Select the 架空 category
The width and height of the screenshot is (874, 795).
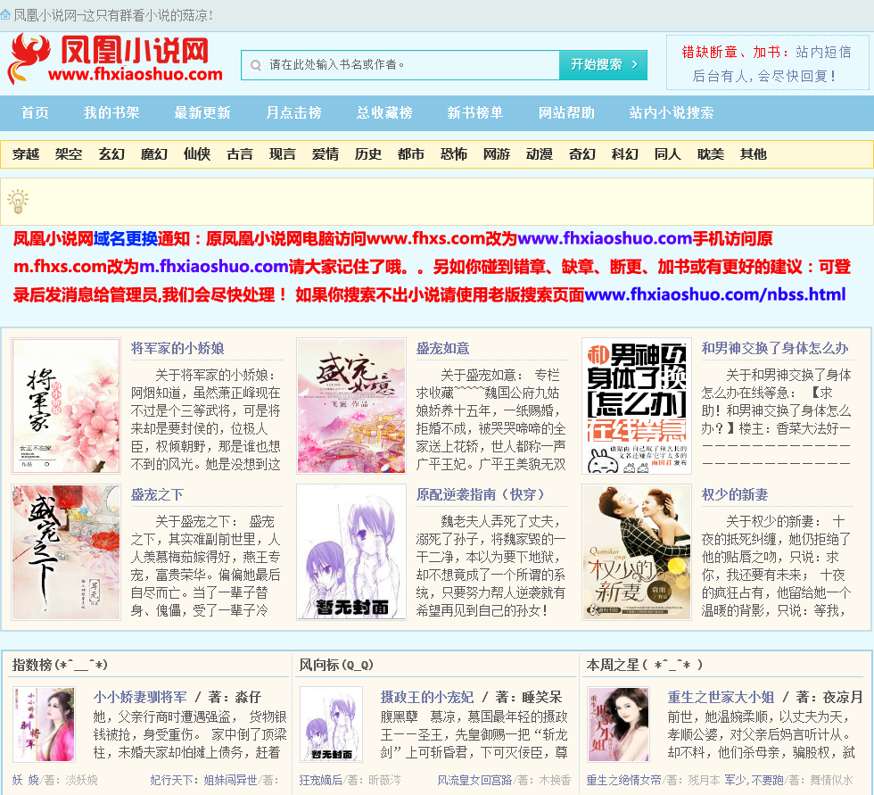(x=69, y=153)
